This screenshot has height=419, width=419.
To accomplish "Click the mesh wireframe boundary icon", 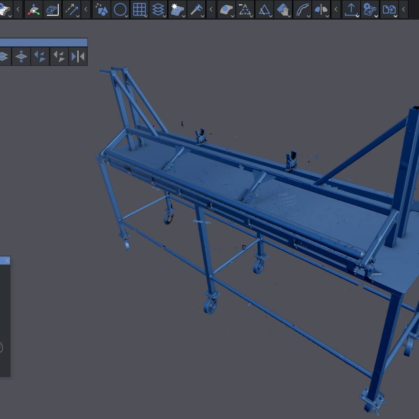I will [x=52, y=10].
